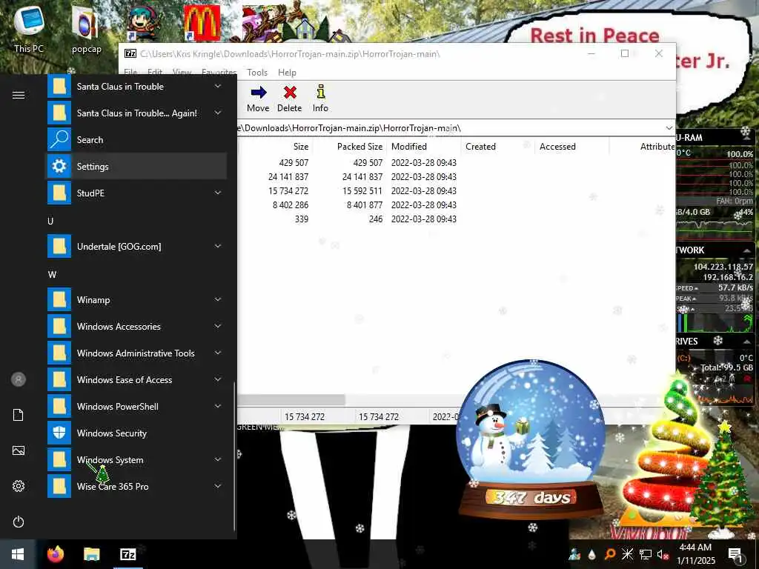
Task: Expand Santa Claus in Trouble... Again! folder
Action: (218, 113)
